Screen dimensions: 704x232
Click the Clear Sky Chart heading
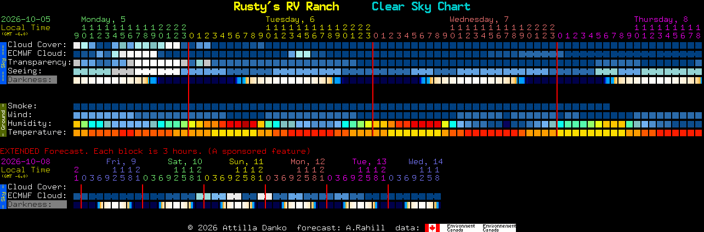pyautogui.click(x=421, y=7)
